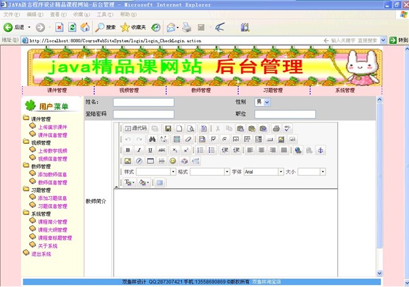Insert a table in the editor
This screenshot has height=287, width=409.
click(x=150, y=161)
